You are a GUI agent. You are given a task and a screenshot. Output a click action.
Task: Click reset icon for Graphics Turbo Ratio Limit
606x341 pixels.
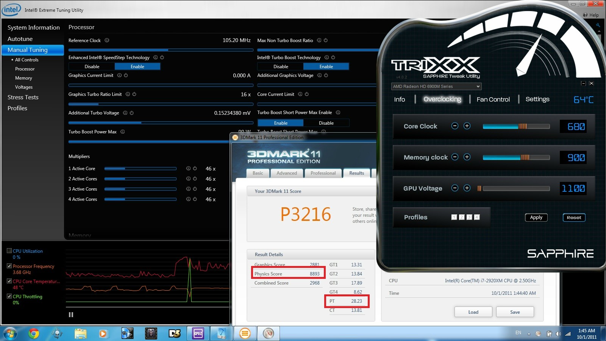[134, 94]
